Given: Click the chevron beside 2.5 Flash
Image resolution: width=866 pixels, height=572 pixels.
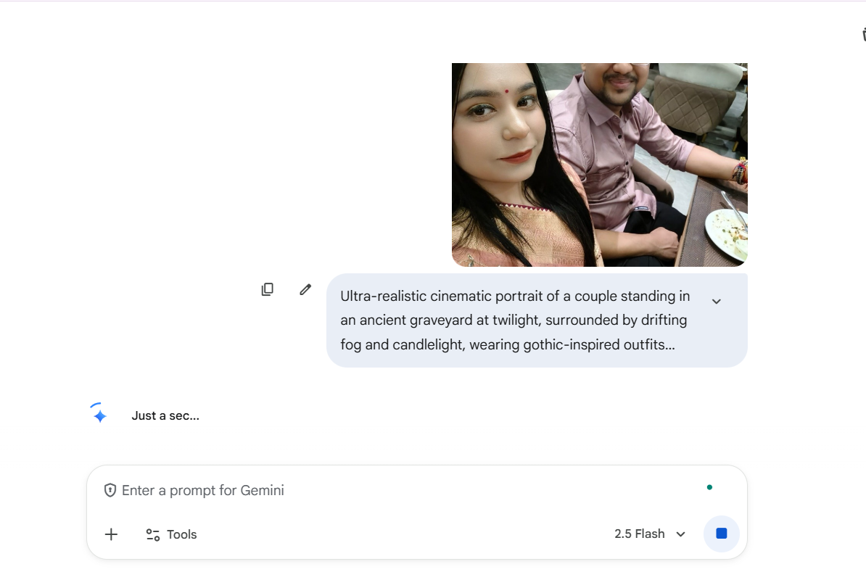Looking at the screenshot, I should tap(680, 534).
